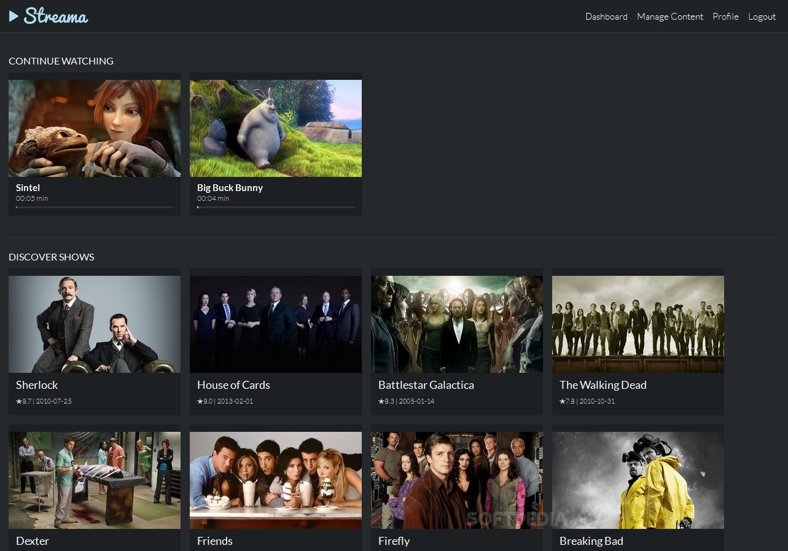This screenshot has width=788, height=551.
Task: Click the House of Cards title
Action: tap(233, 385)
